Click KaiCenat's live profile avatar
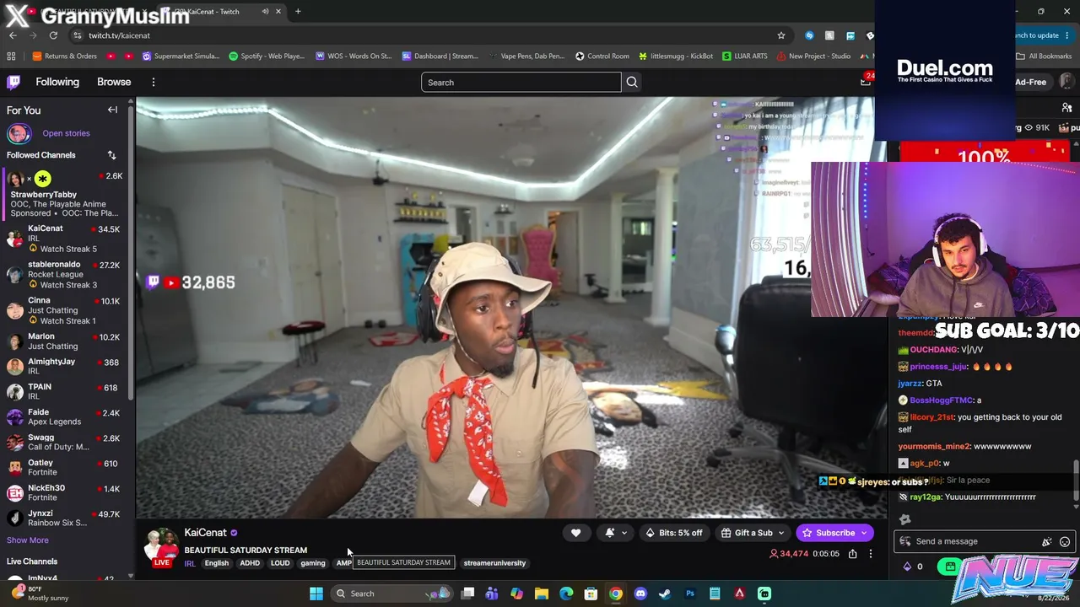This screenshot has height=607, width=1080. click(161, 547)
